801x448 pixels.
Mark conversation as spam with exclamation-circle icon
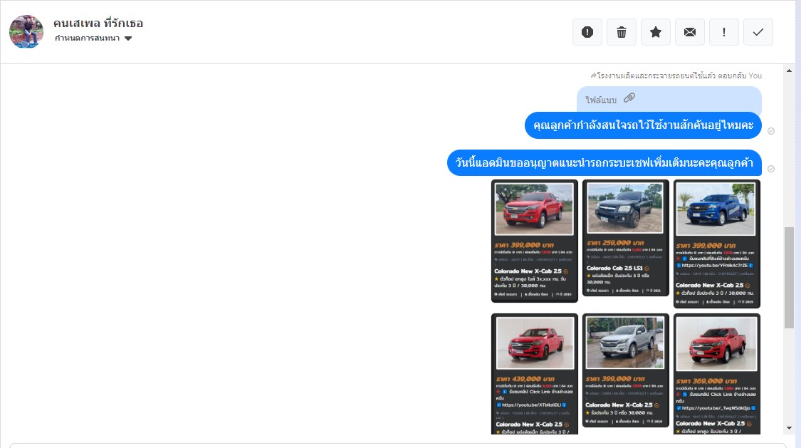[x=587, y=32]
